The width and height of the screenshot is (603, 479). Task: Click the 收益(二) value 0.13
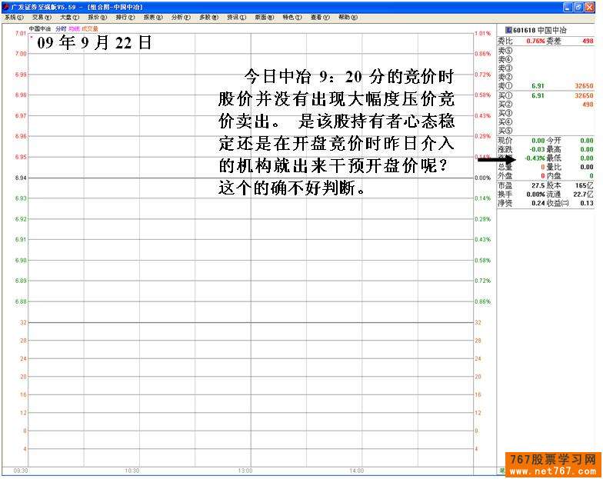(x=588, y=203)
